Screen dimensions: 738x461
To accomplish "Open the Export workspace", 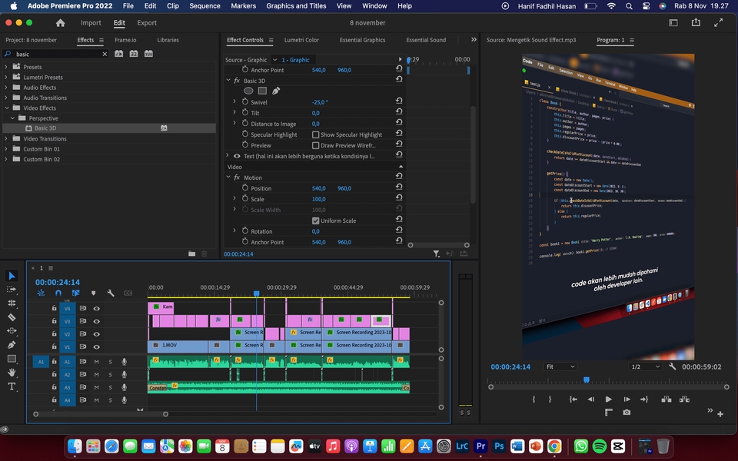I will click(x=147, y=23).
